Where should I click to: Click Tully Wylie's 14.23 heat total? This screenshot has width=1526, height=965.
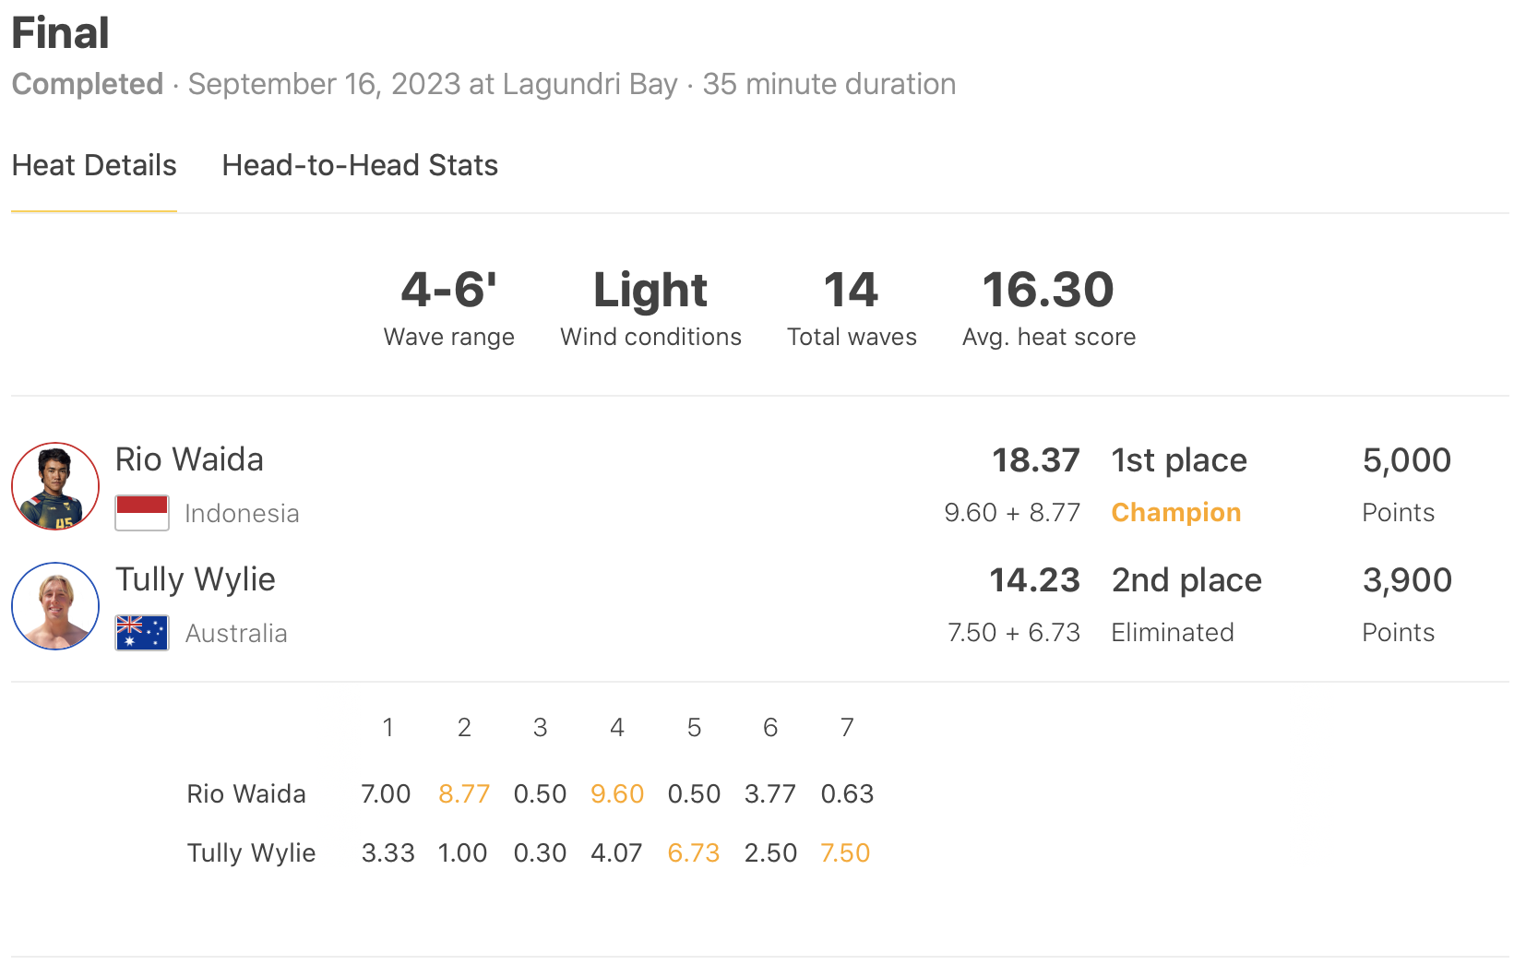pos(1034,580)
